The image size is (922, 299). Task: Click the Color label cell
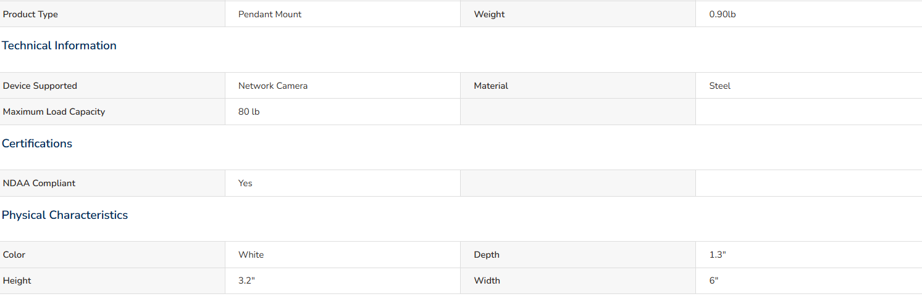coord(112,255)
